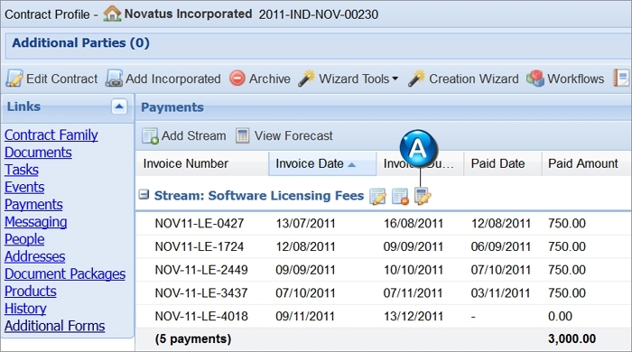Click the Workflows cubes icon

coord(534,79)
